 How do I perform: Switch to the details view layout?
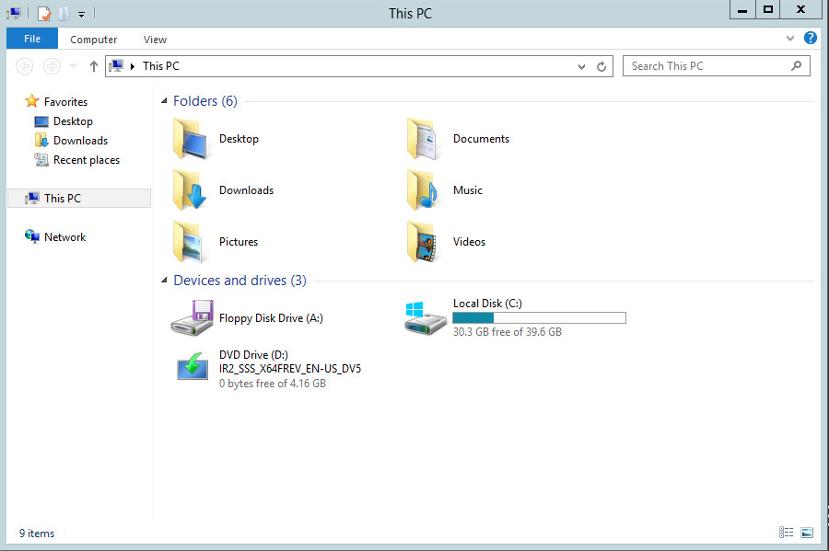tap(786, 533)
